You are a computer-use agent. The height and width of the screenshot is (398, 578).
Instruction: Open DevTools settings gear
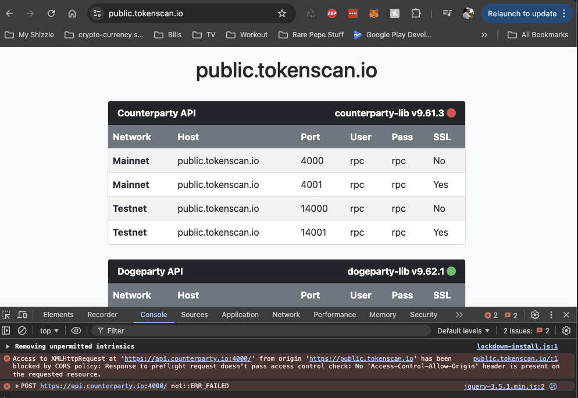(x=535, y=315)
